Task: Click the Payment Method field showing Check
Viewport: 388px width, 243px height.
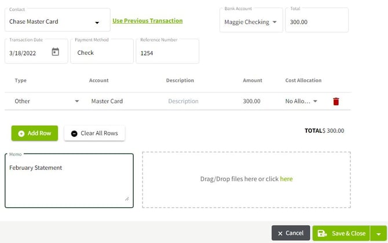Action: (x=101, y=53)
